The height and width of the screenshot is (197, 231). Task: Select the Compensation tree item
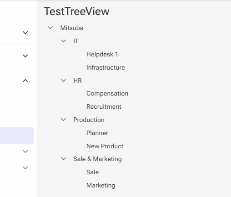click(x=107, y=93)
